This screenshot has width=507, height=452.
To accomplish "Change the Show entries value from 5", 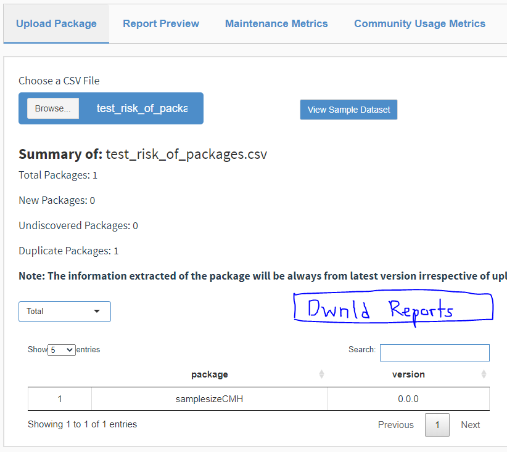I will [61, 349].
